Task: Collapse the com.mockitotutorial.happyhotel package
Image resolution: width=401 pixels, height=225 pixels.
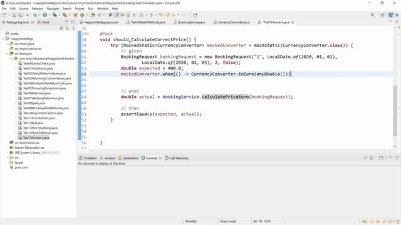Action: 11,59
